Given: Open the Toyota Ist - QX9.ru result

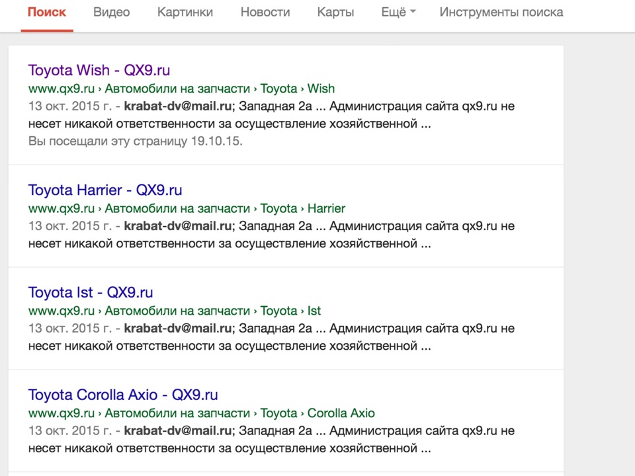Looking at the screenshot, I should (91, 292).
